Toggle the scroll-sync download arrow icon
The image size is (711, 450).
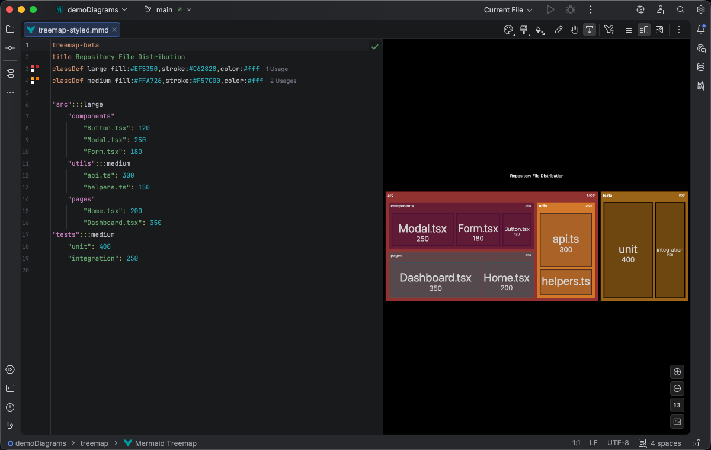pos(590,30)
